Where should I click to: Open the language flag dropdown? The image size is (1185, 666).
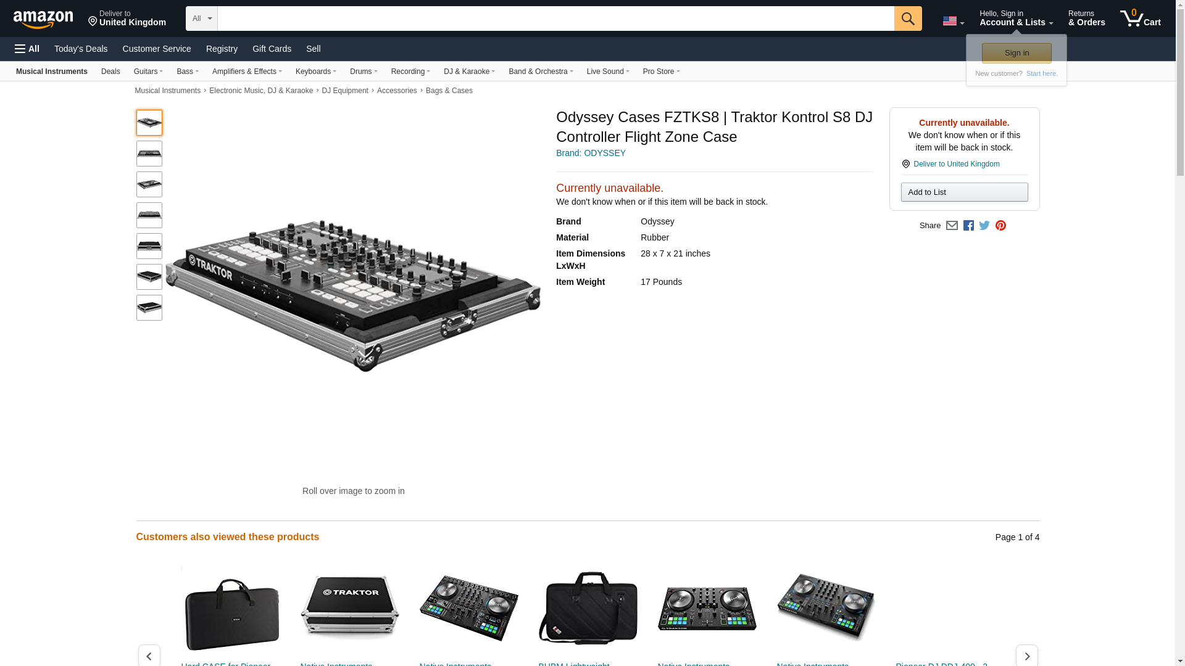pyautogui.click(x=953, y=22)
